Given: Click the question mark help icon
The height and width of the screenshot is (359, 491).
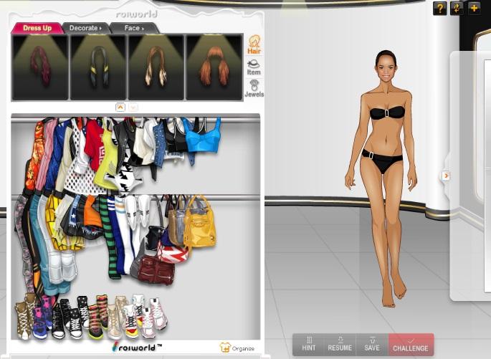Looking at the screenshot, I should 440,8.
